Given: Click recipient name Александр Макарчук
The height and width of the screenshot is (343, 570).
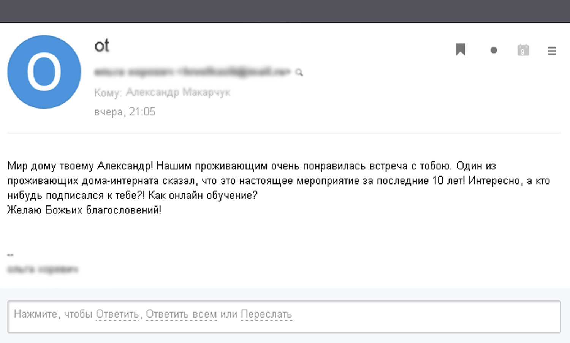Looking at the screenshot, I should point(178,92).
